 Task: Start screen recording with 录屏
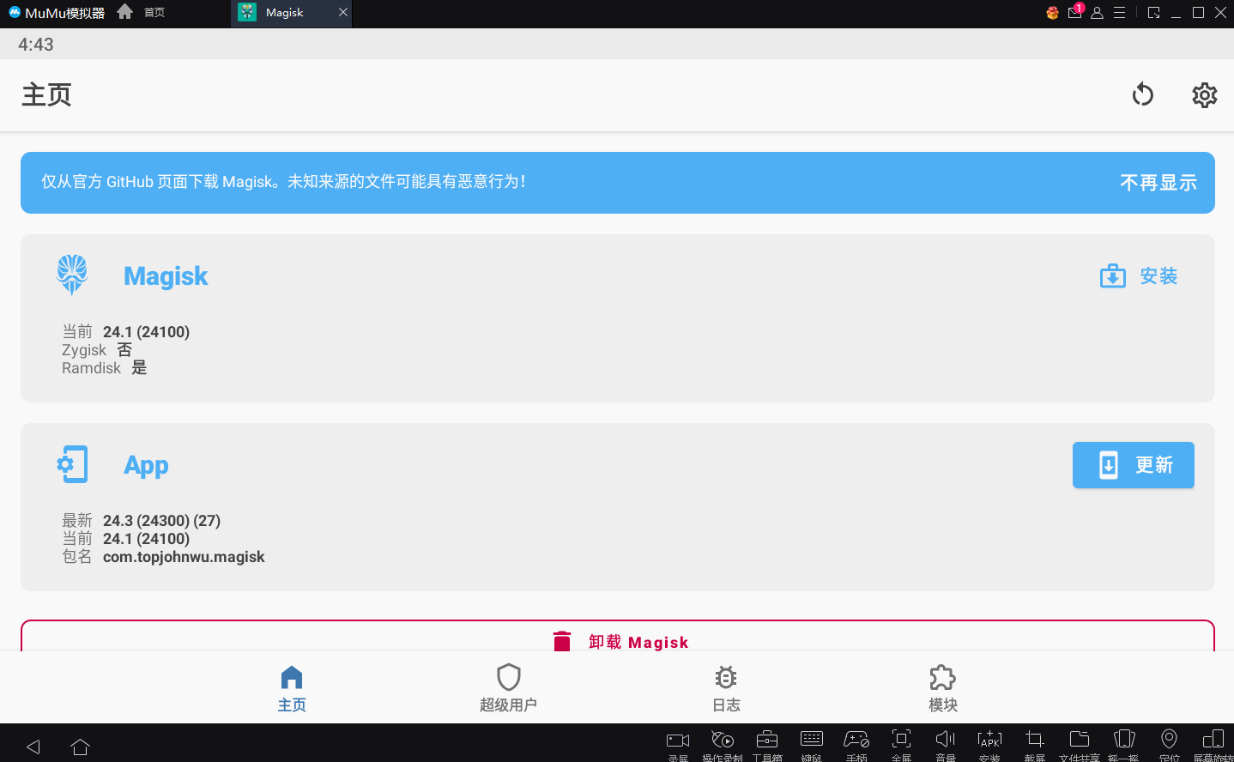click(x=677, y=740)
